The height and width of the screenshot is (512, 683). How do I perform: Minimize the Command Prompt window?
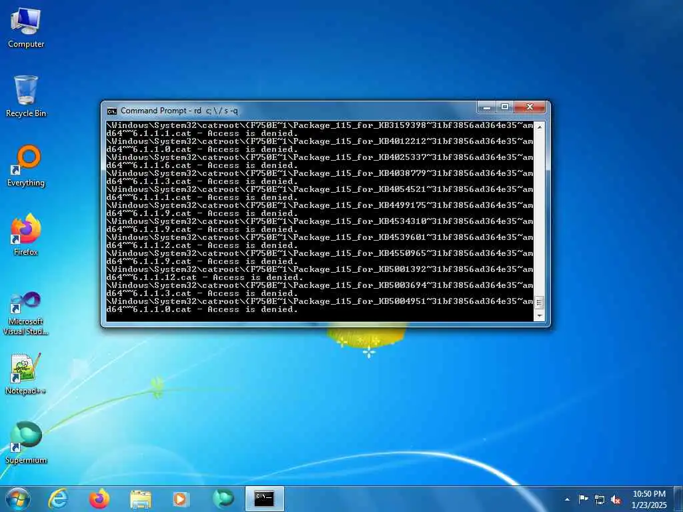(x=487, y=107)
